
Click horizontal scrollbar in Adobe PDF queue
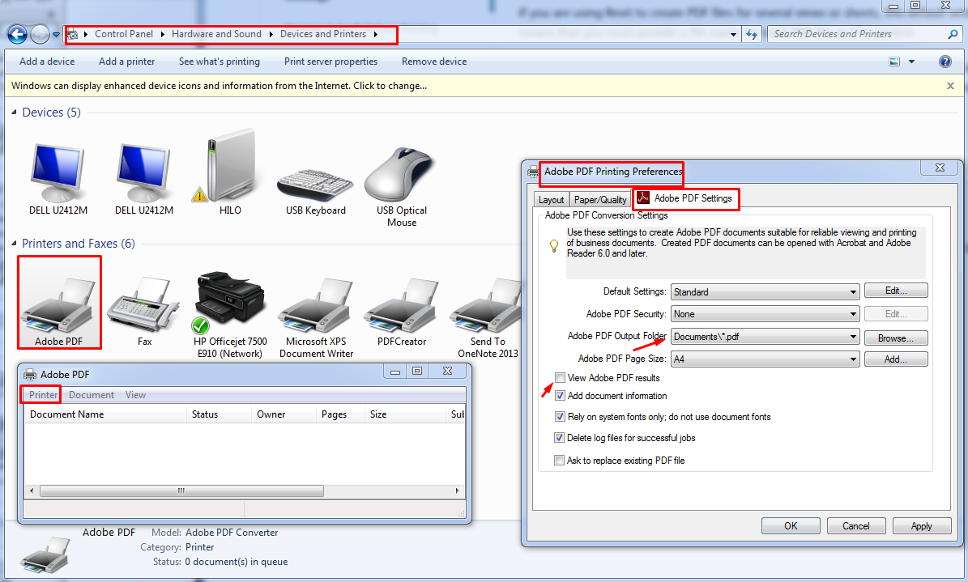tap(181, 491)
